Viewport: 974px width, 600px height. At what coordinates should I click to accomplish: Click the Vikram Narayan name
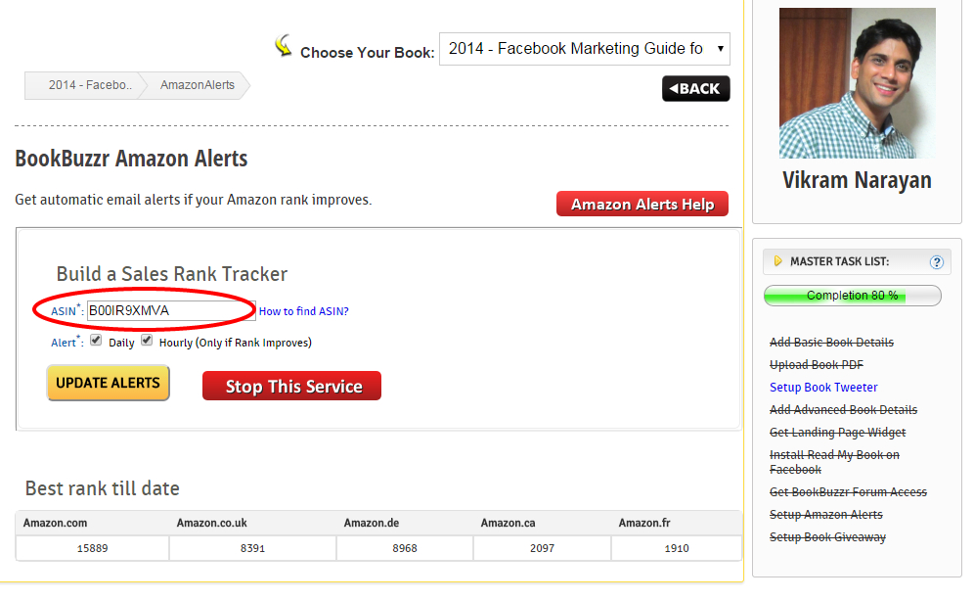tap(858, 180)
